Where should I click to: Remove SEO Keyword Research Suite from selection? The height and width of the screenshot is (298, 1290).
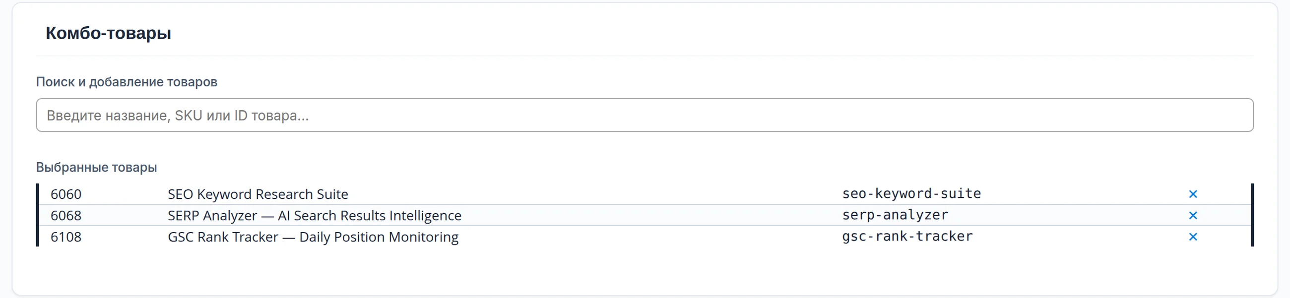click(x=1193, y=194)
